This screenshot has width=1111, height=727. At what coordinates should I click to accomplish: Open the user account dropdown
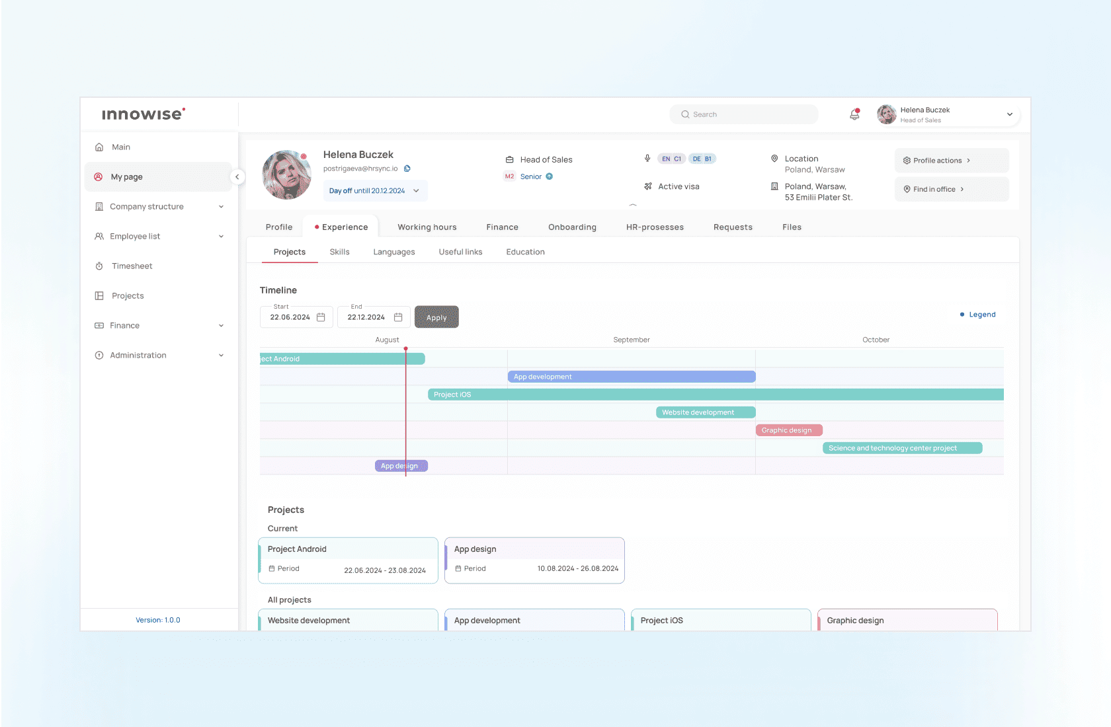tap(1009, 114)
